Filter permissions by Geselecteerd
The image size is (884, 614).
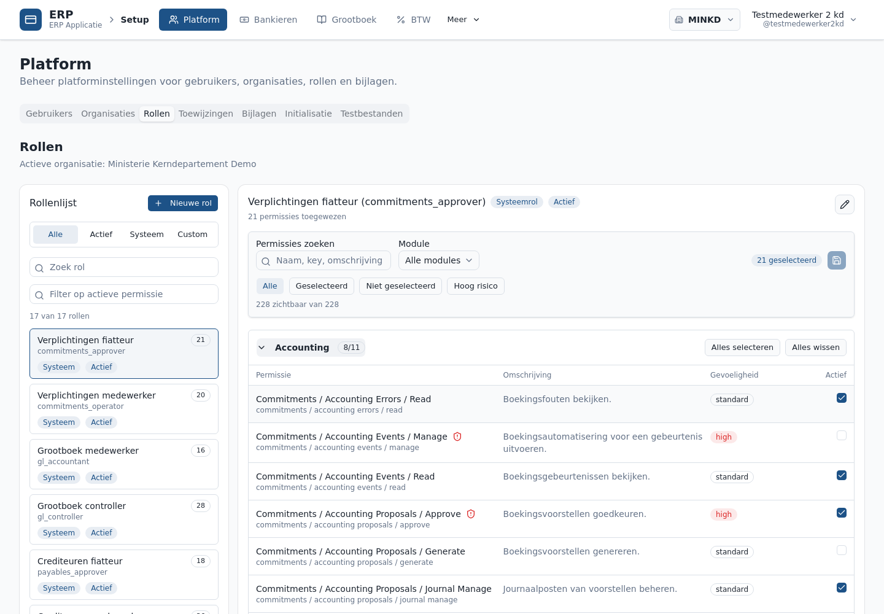click(x=322, y=286)
